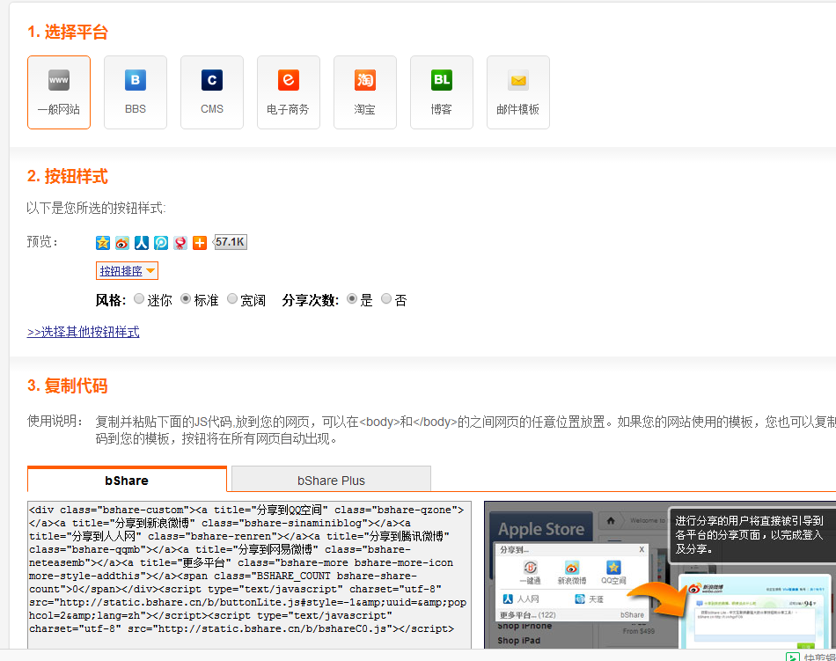
Task: Click the 使用说明 label
Action: (55, 421)
